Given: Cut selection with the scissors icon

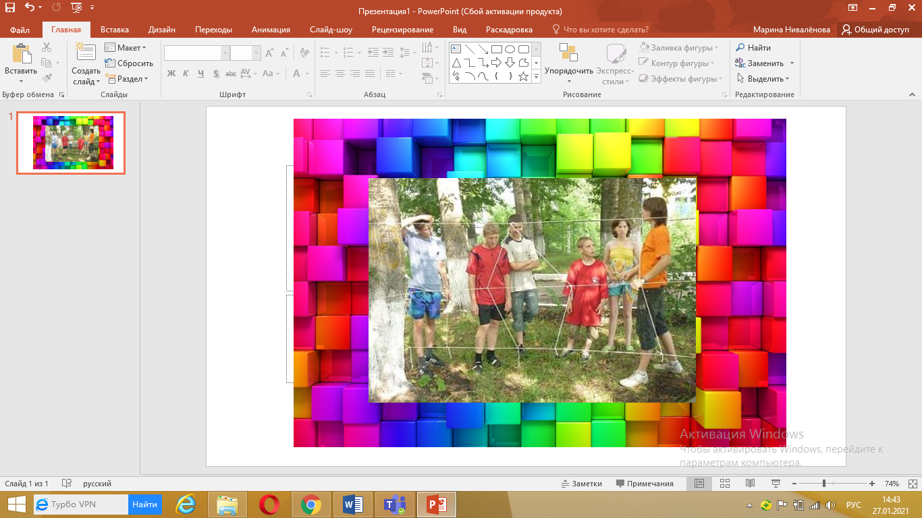Looking at the screenshot, I should pos(47,47).
